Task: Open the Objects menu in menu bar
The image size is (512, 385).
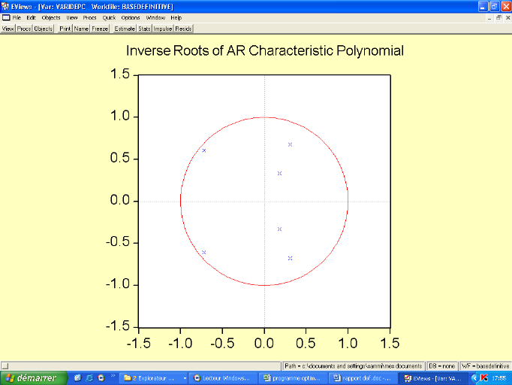Action: coord(51,17)
